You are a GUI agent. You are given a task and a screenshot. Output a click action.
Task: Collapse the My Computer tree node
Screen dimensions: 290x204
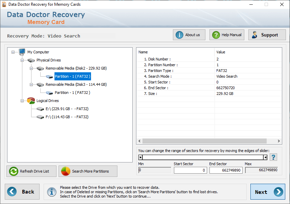pyautogui.click(x=13, y=52)
